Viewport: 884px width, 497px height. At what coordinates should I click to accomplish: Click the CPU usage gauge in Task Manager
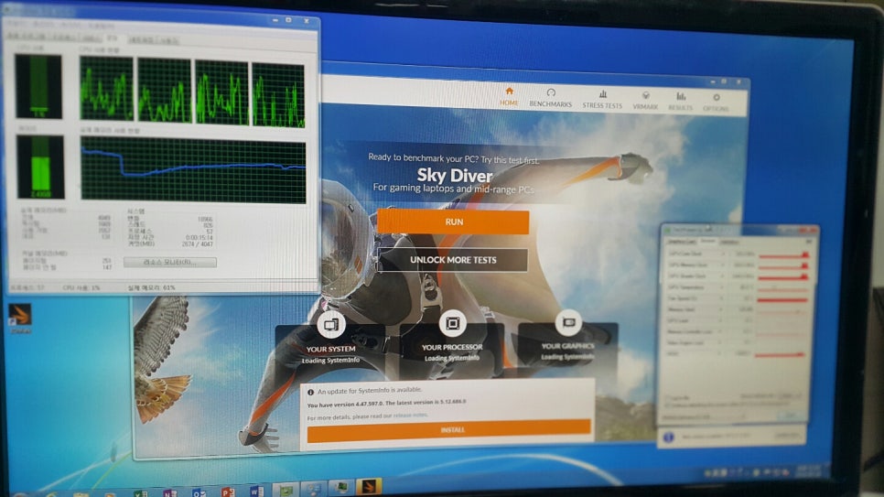38,86
